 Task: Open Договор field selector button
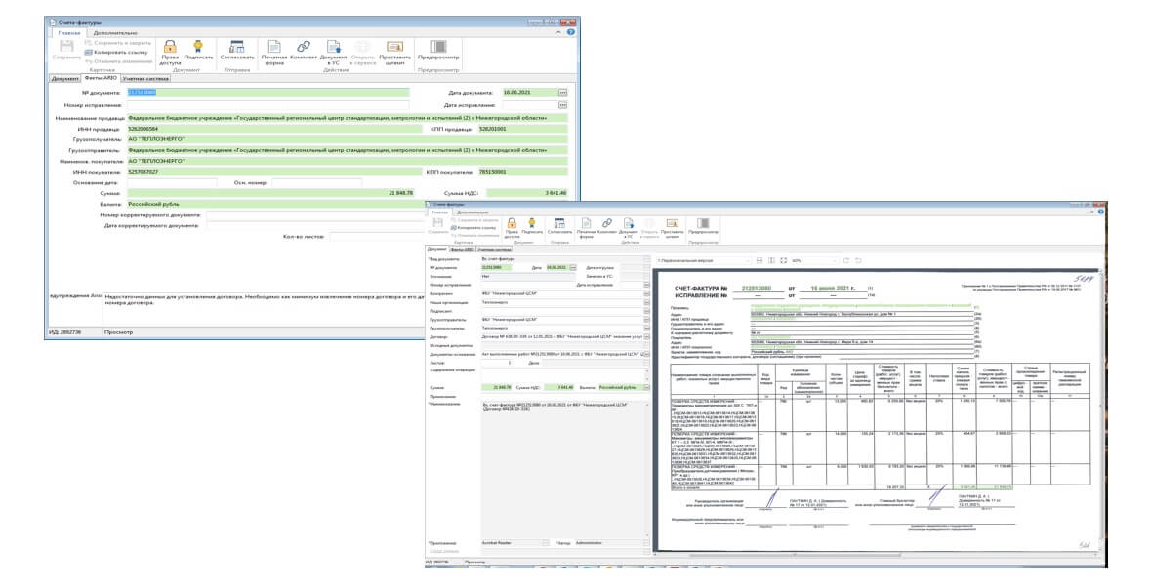tap(646, 337)
